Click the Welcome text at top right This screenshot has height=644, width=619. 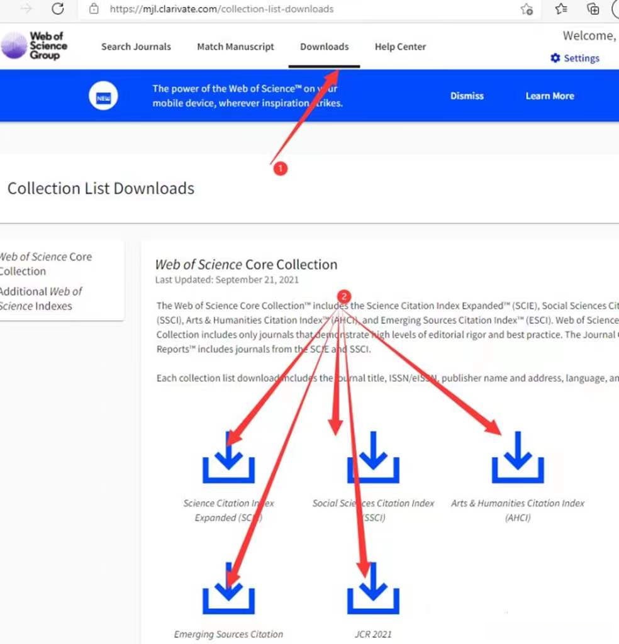pyautogui.click(x=589, y=36)
